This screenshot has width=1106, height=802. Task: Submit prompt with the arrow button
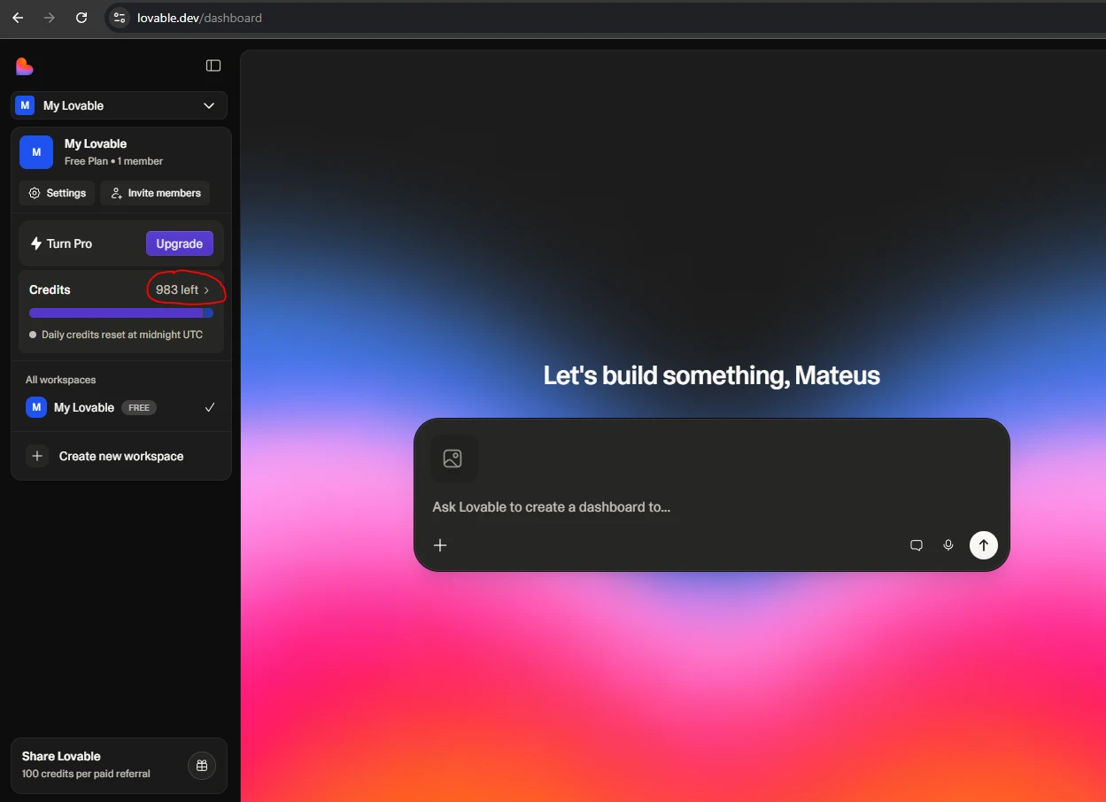pos(983,545)
